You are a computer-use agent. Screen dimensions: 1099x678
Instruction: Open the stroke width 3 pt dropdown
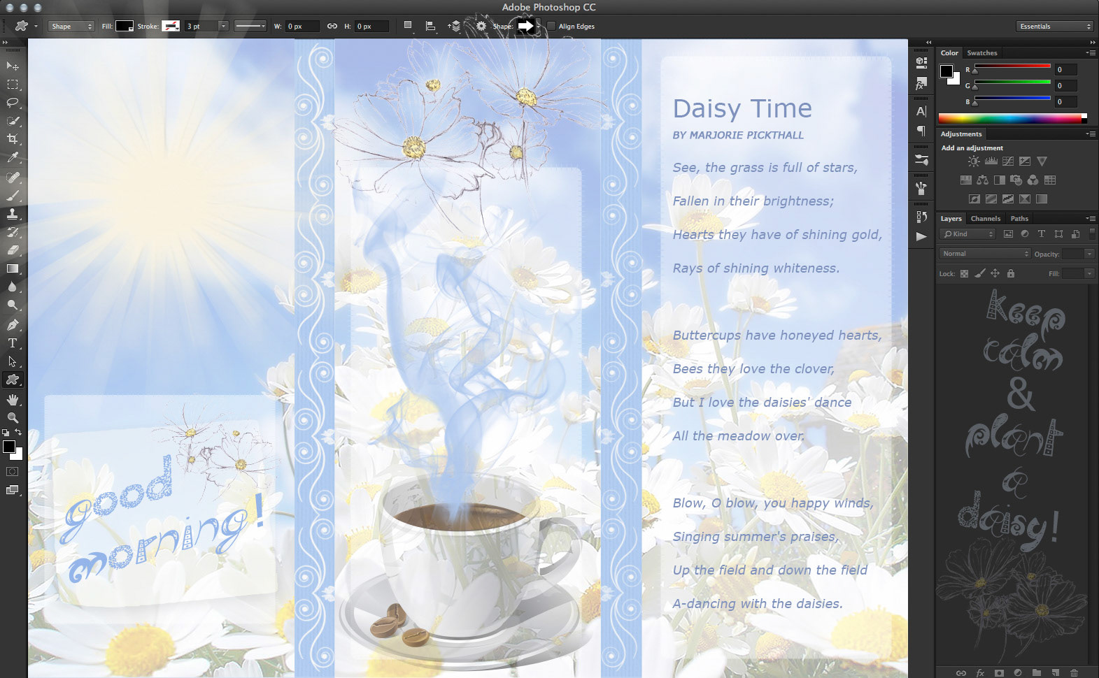pos(223,26)
